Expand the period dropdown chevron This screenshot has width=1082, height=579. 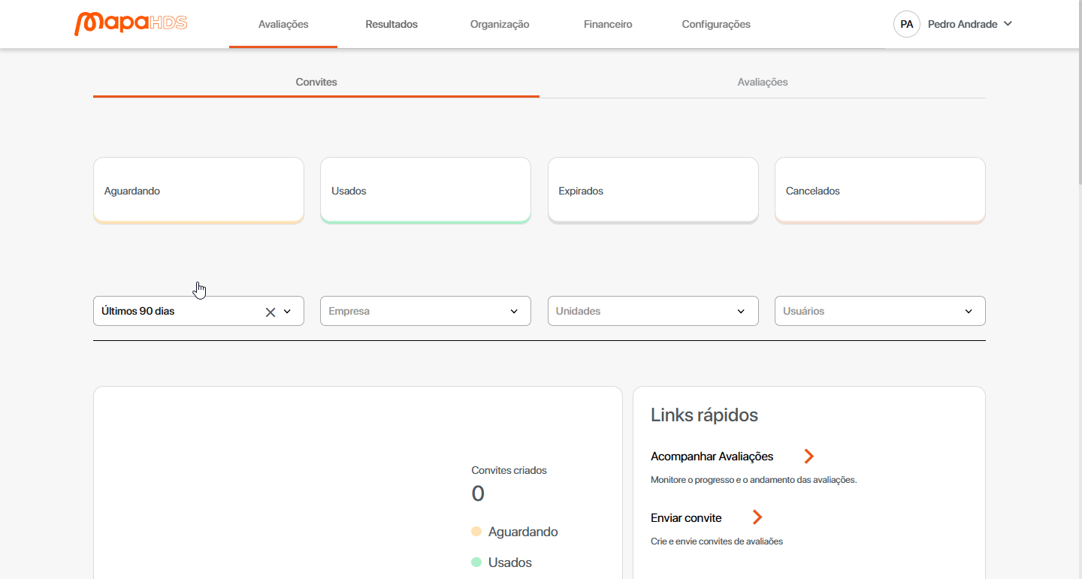pyautogui.click(x=288, y=312)
